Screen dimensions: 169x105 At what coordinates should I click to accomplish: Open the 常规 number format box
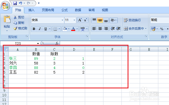160,20
